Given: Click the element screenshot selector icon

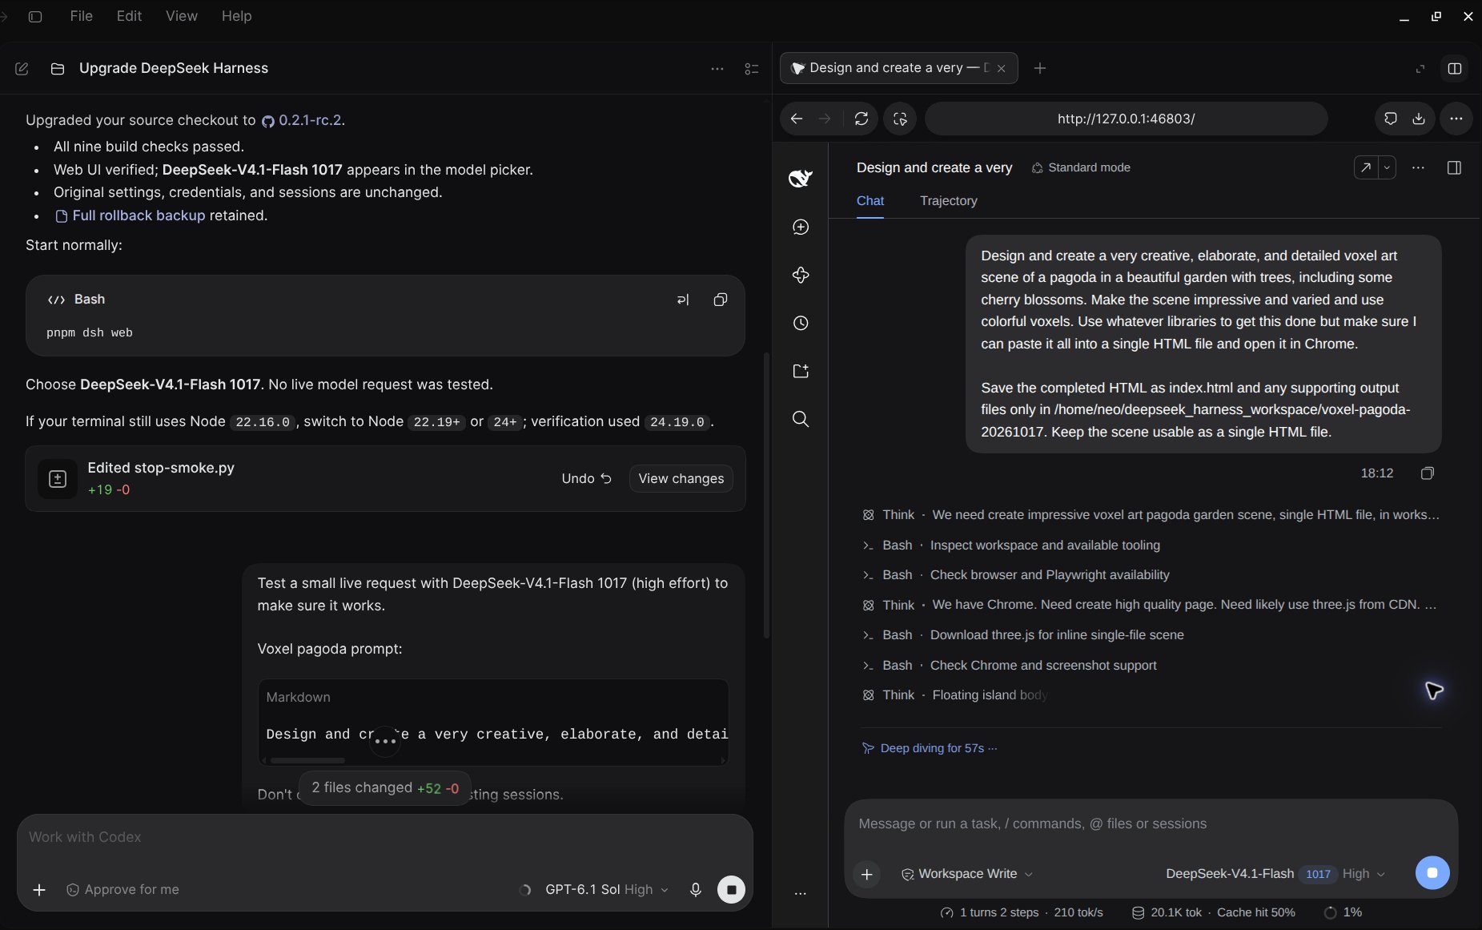Looking at the screenshot, I should (900, 119).
